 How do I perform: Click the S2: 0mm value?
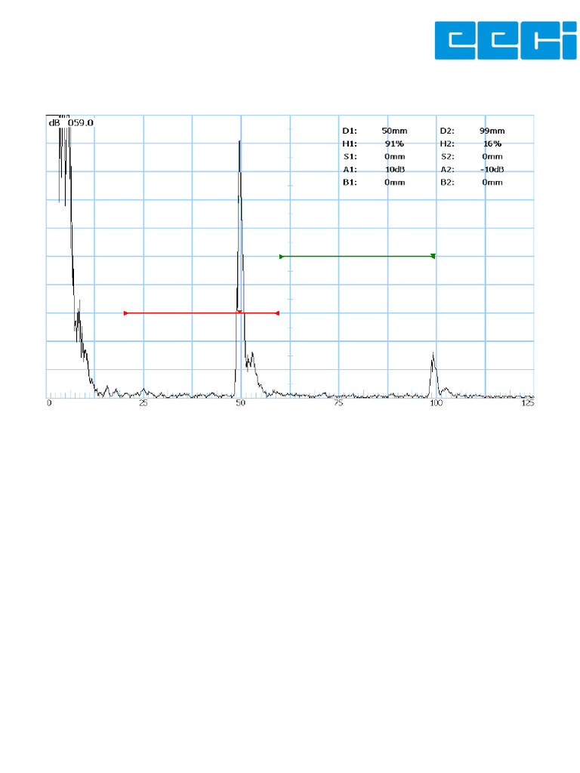492,156
